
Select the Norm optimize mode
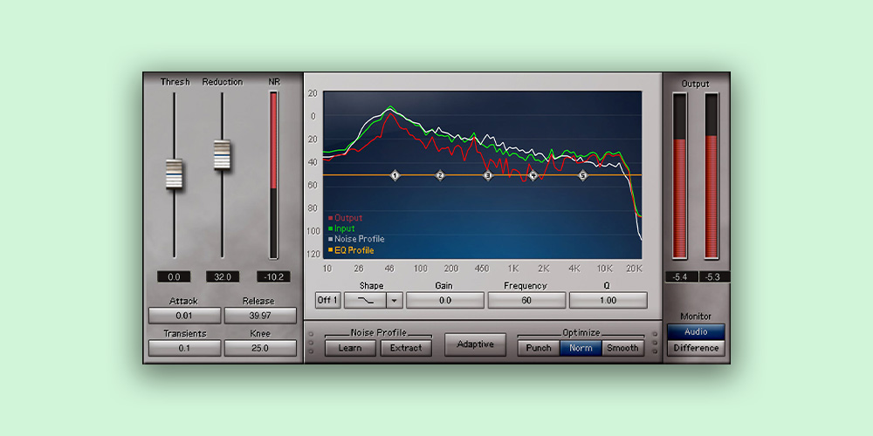(581, 348)
